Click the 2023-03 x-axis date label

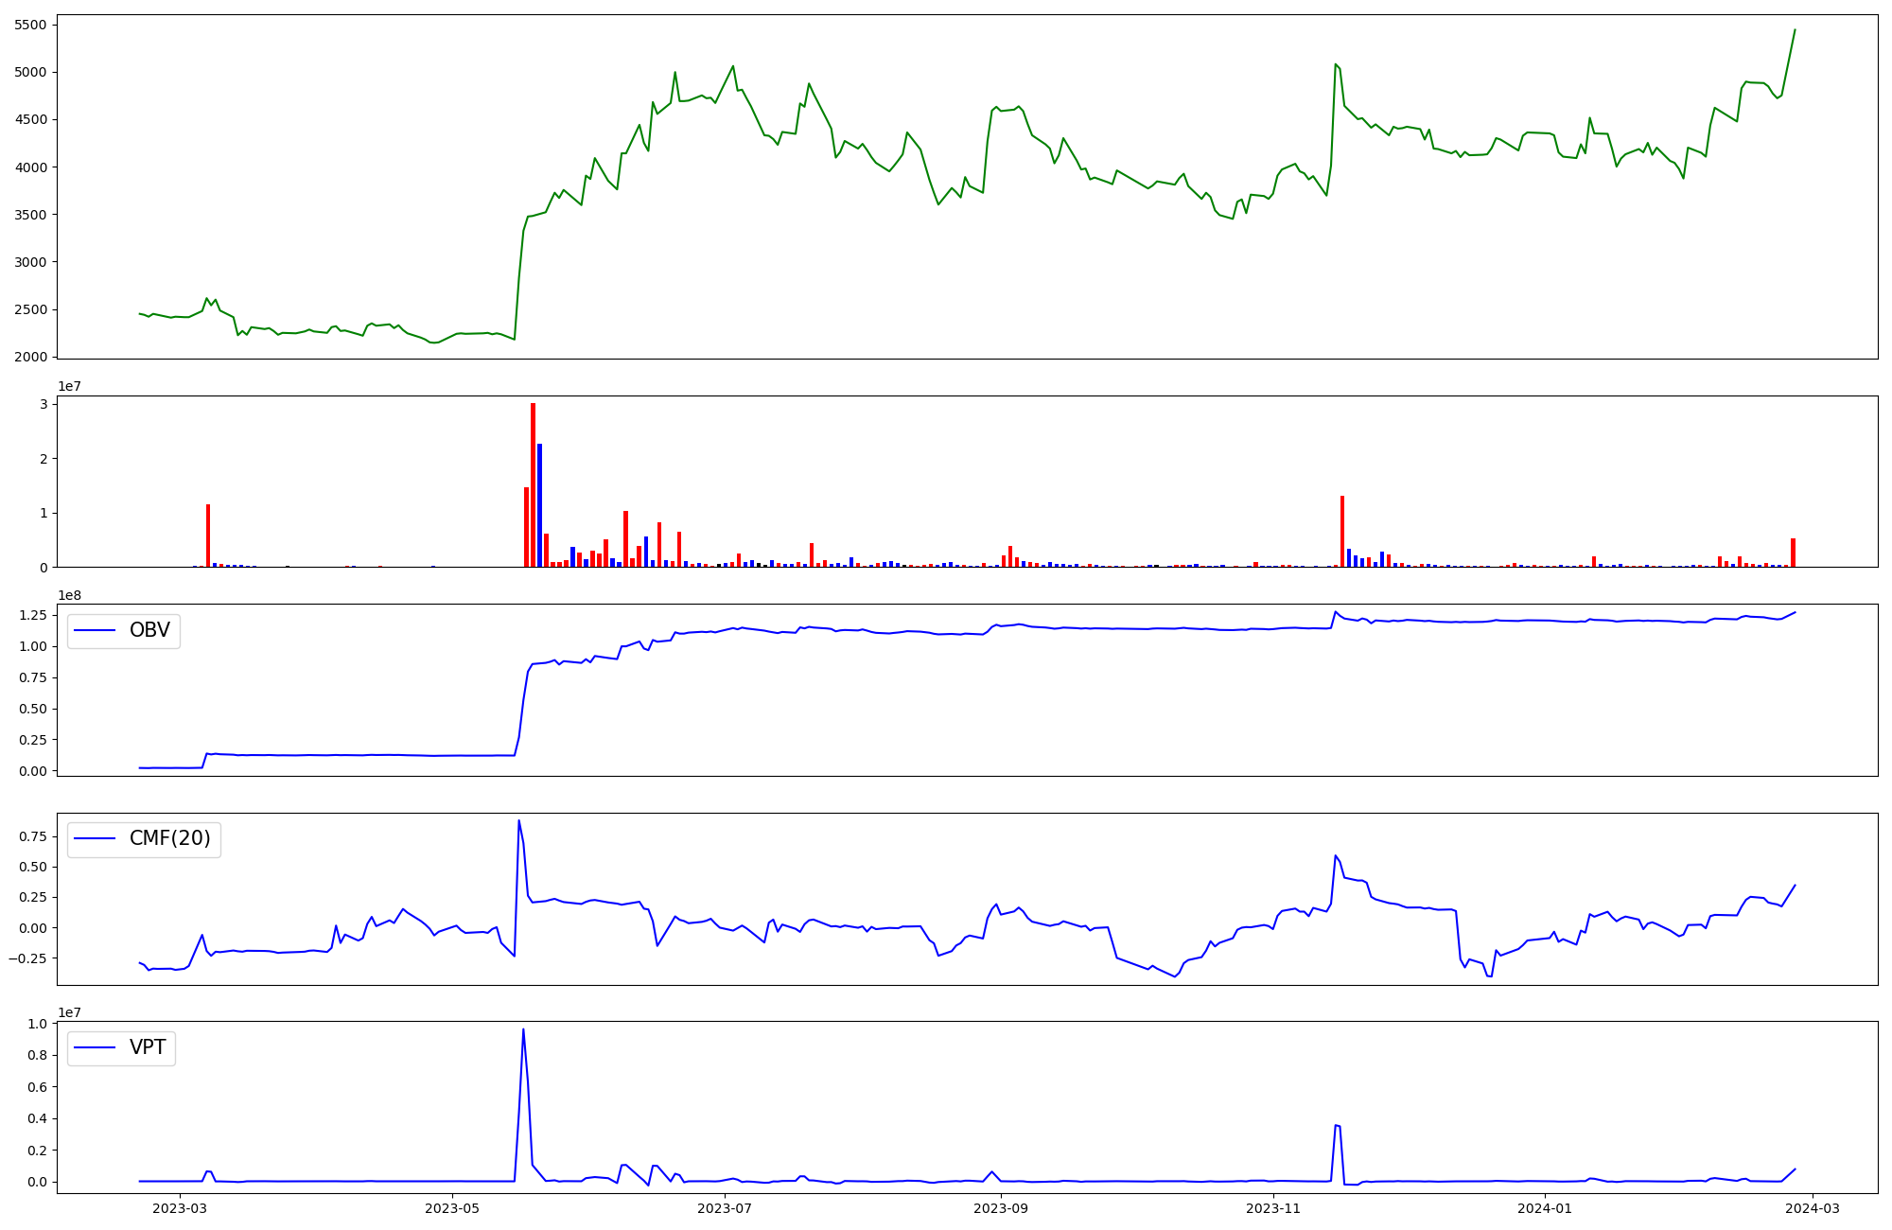click(179, 1208)
